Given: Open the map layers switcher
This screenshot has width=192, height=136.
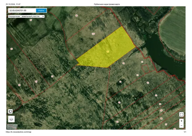Looking at the screenshot, I should coord(11,119).
